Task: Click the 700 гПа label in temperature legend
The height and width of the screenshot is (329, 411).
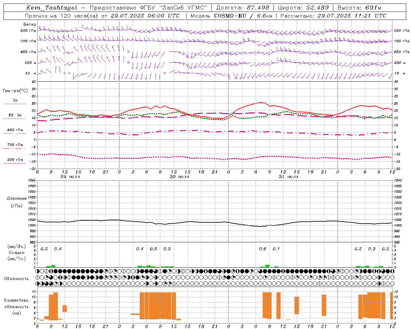Action: [15, 145]
